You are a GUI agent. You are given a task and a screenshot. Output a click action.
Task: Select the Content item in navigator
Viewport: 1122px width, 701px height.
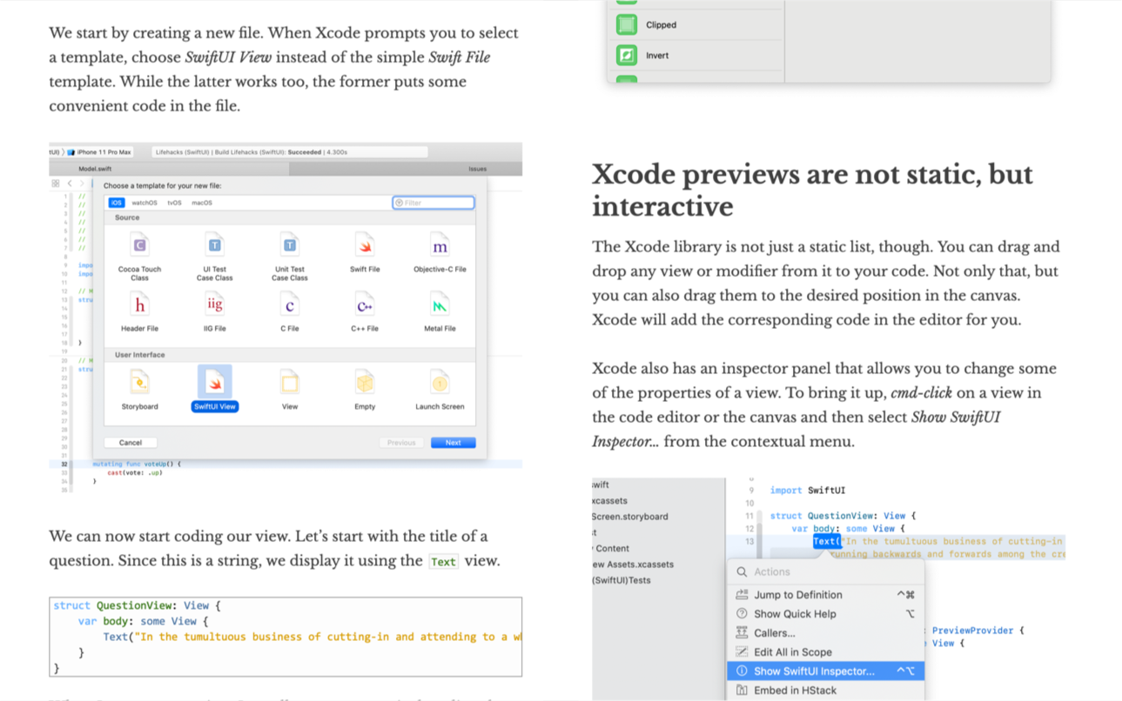(611, 549)
